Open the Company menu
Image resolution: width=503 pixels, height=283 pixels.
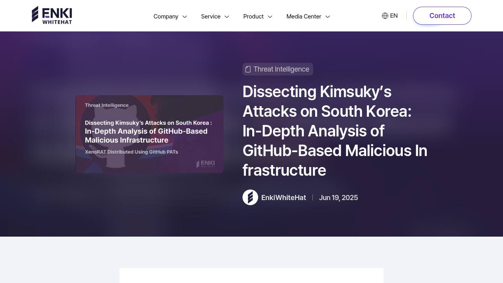pos(166,17)
